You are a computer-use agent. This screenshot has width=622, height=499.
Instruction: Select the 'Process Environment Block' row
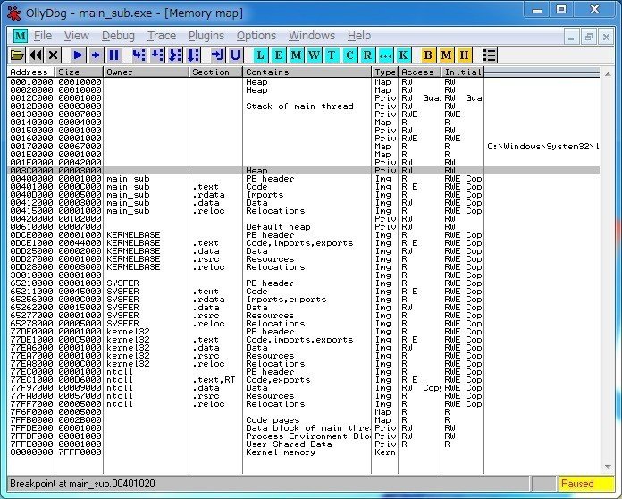coord(304,436)
